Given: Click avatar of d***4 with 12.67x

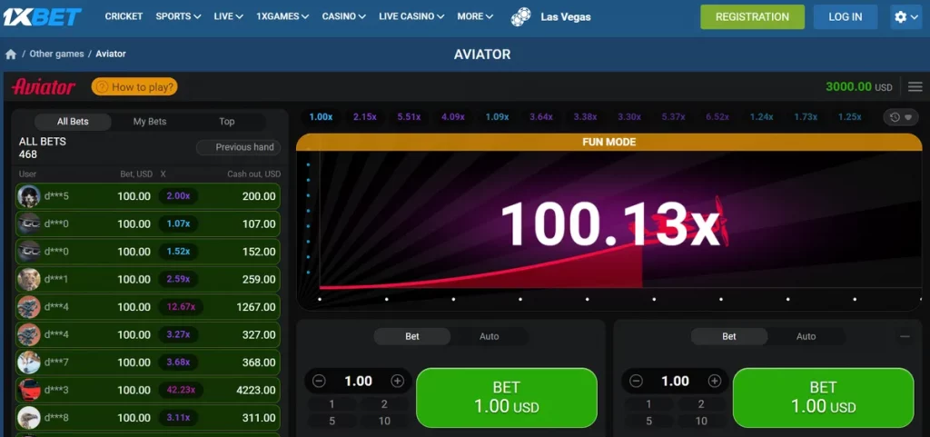Looking at the screenshot, I should pyautogui.click(x=28, y=307).
